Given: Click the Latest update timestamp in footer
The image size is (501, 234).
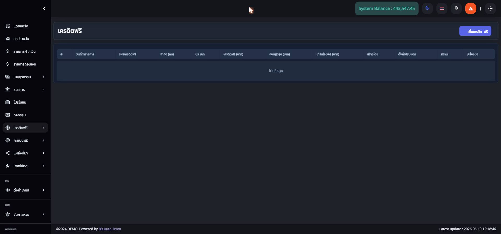Looking at the screenshot, I should (x=468, y=229).
